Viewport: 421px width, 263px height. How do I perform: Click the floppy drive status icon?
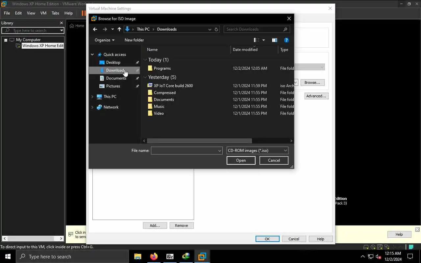(x=380, y=247)
